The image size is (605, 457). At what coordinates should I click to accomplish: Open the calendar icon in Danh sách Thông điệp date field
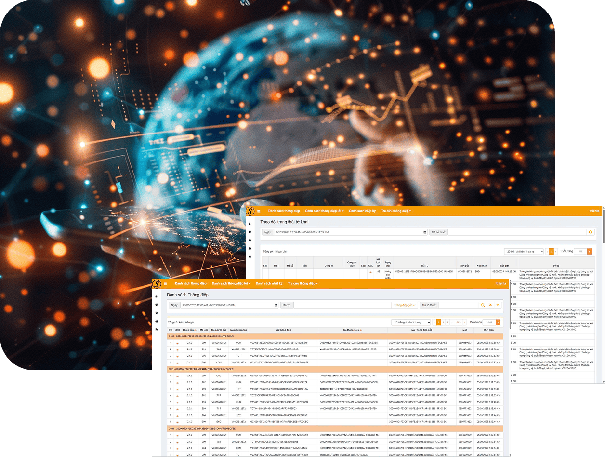pyautogui.click(x=276, y=305)
